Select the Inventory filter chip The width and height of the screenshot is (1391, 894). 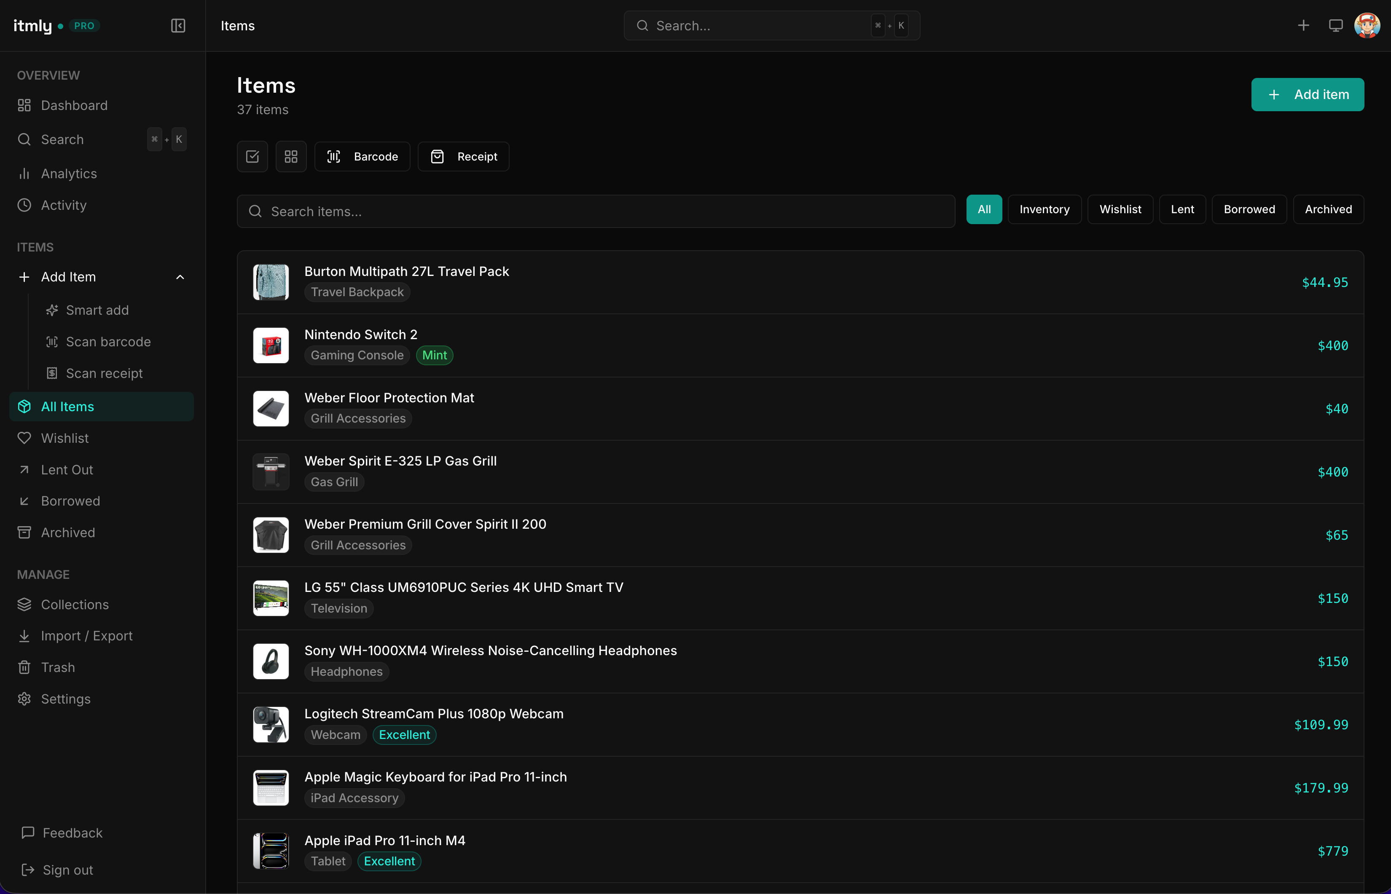tap(1044, 209)
